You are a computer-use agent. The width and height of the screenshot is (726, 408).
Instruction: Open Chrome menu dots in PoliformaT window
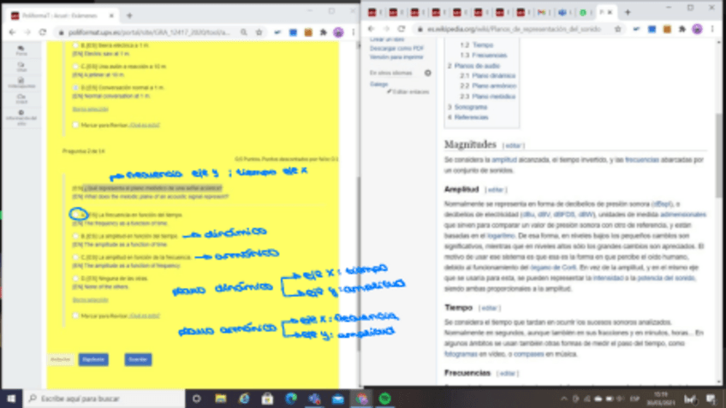(354, 33)
